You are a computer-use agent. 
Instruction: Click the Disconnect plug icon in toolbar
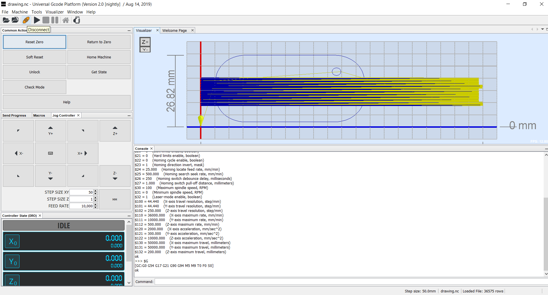pyautogui.click(x=26, y=20)
